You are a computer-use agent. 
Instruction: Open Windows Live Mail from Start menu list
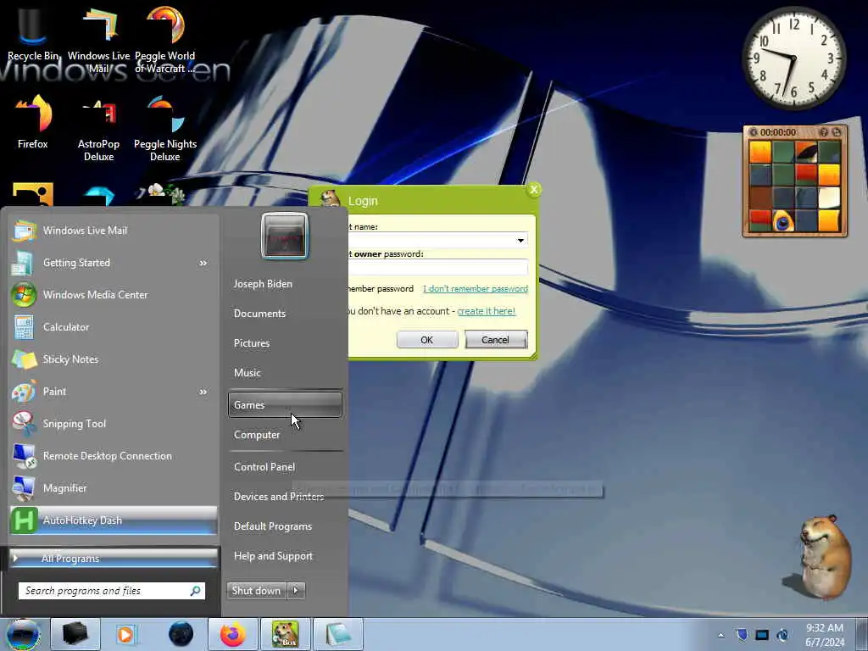click(114, 231)
